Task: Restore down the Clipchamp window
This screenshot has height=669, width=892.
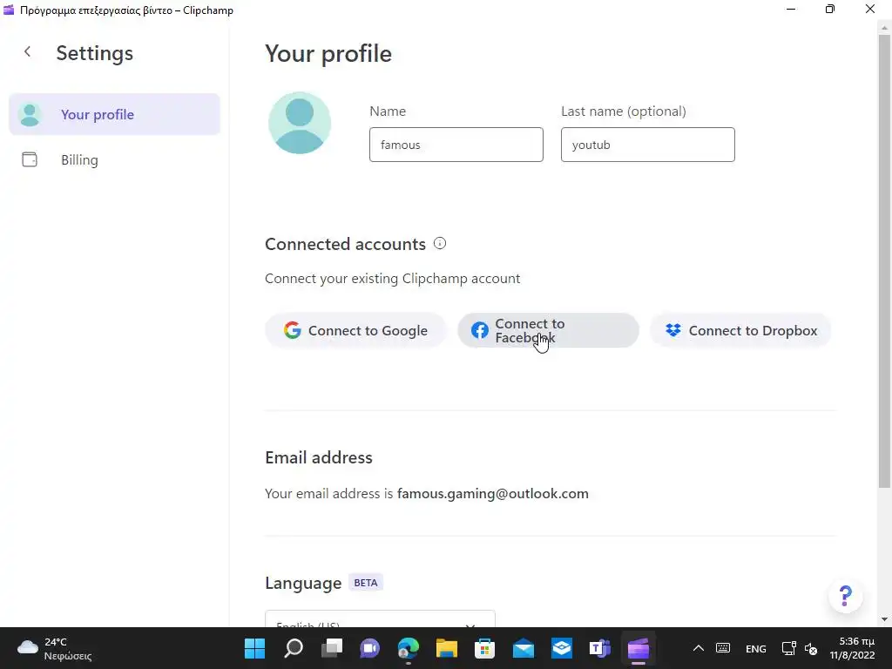Action: click(x=830, y=10)
